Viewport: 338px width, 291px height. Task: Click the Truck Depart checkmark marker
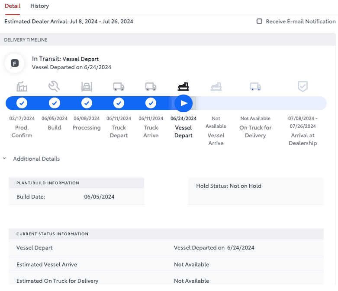119,103
